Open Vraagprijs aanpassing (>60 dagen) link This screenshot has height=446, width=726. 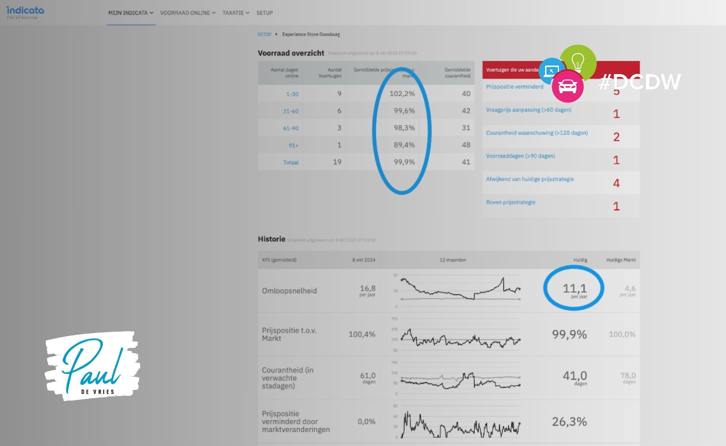(528, 110)
